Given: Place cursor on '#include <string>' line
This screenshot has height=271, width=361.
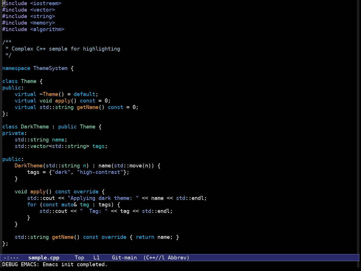Looking at the screenshot, I should [29, 16].
